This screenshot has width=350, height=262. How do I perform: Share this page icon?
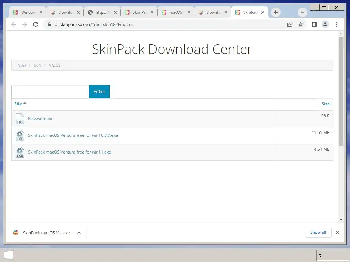coord(290,24)
